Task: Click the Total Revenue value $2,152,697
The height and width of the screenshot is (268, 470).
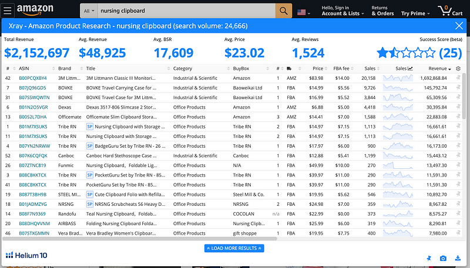Action: 36,53
